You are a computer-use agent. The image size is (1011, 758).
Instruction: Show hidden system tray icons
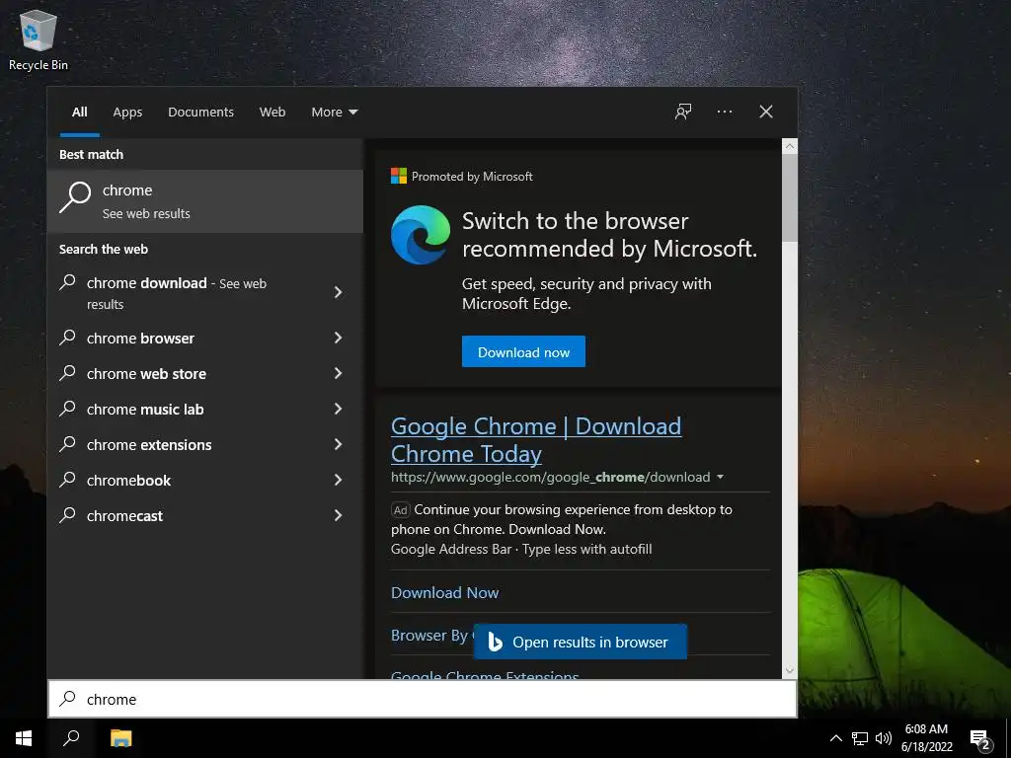click(x=835, y=738)
